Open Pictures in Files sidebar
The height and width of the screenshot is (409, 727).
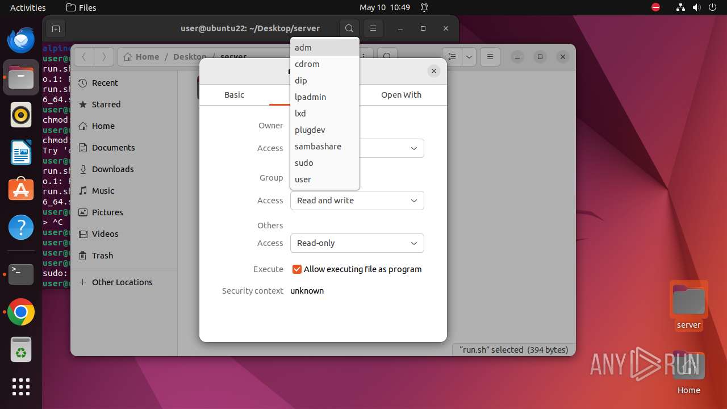[x=124, y=212]
